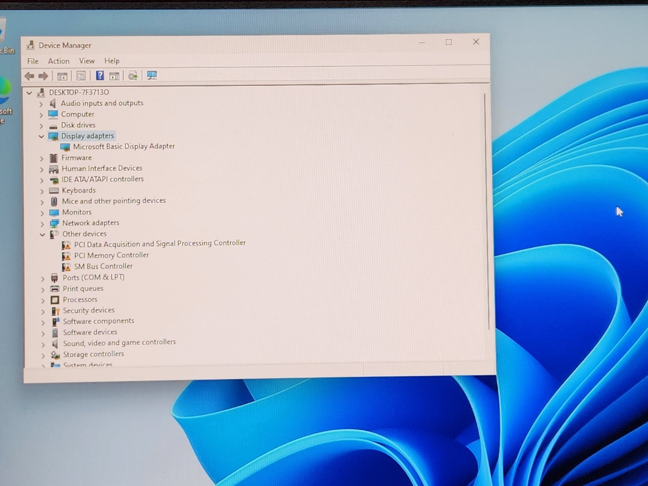Expand the Mice and other pointing devices category
The height and width of the screenshot is (486, 648).
coord(42,202)
